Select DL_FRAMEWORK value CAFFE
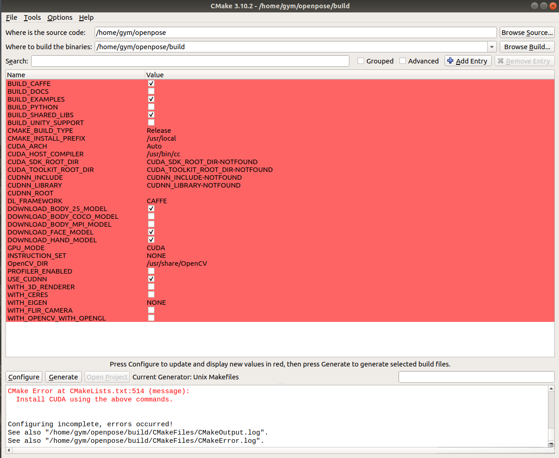 click(157, 201)
